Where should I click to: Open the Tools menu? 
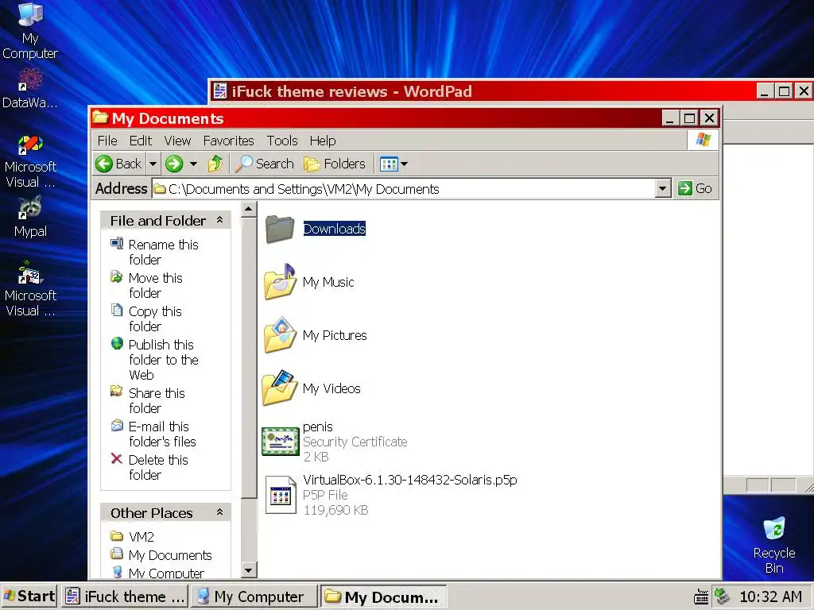[x=282, y=141]
